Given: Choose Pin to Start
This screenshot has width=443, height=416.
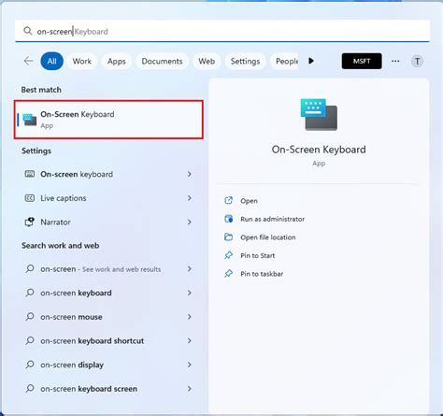Looking at the screenshot, I should point(258,255).
